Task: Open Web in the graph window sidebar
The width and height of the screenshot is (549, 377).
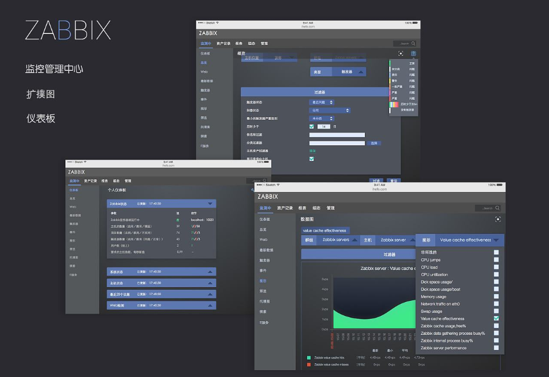Action: coord(263,240)
